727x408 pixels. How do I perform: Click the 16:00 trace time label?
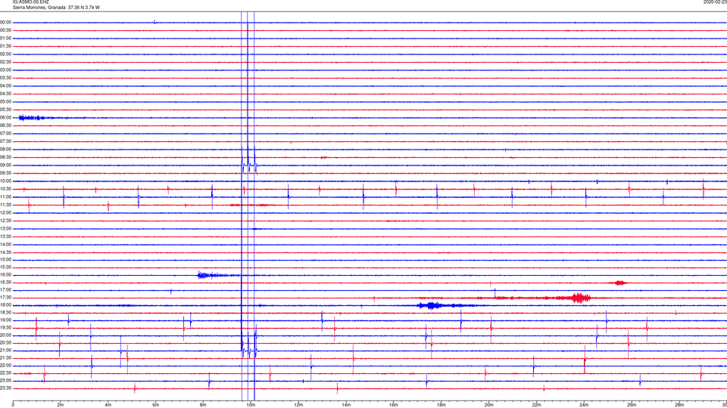click(5, 275)
